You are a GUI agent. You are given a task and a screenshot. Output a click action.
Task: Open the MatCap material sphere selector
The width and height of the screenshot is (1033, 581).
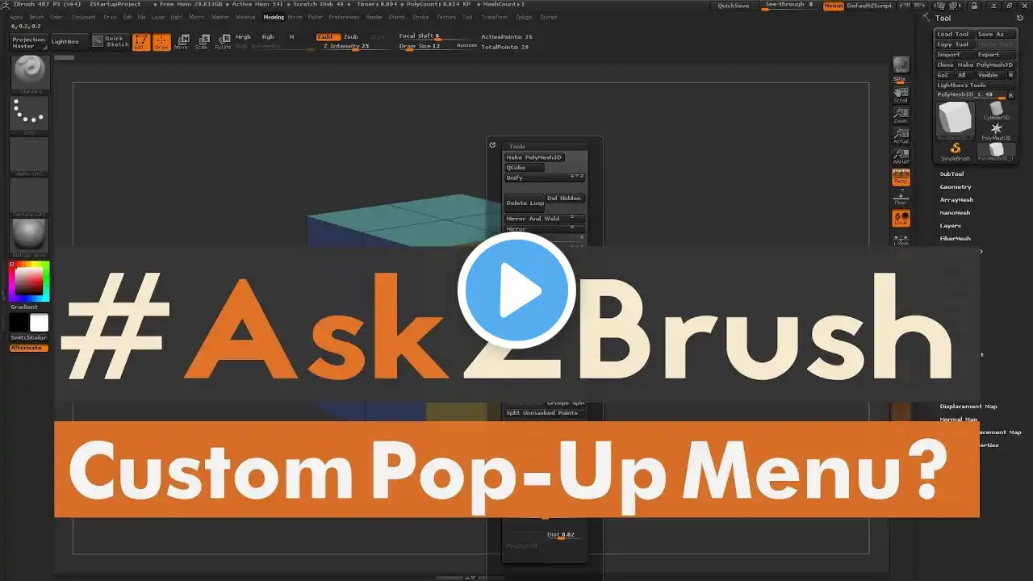(x=29, y=236)
